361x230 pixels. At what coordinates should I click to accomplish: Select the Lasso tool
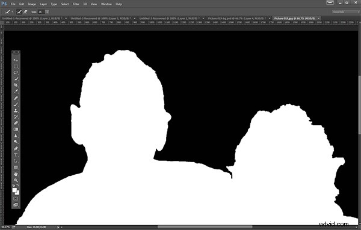tap(16, 73)
